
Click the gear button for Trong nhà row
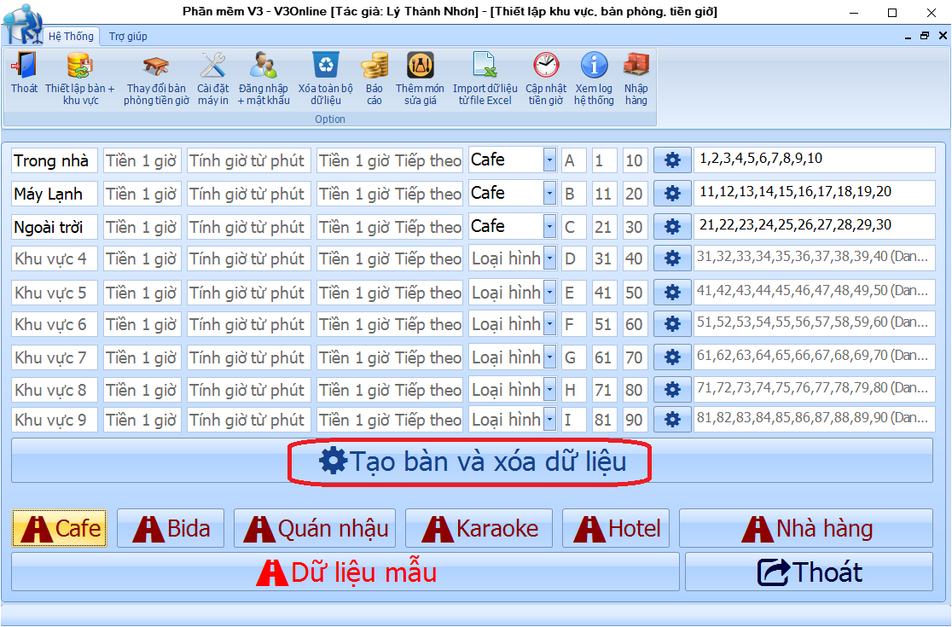coord(672,160)
